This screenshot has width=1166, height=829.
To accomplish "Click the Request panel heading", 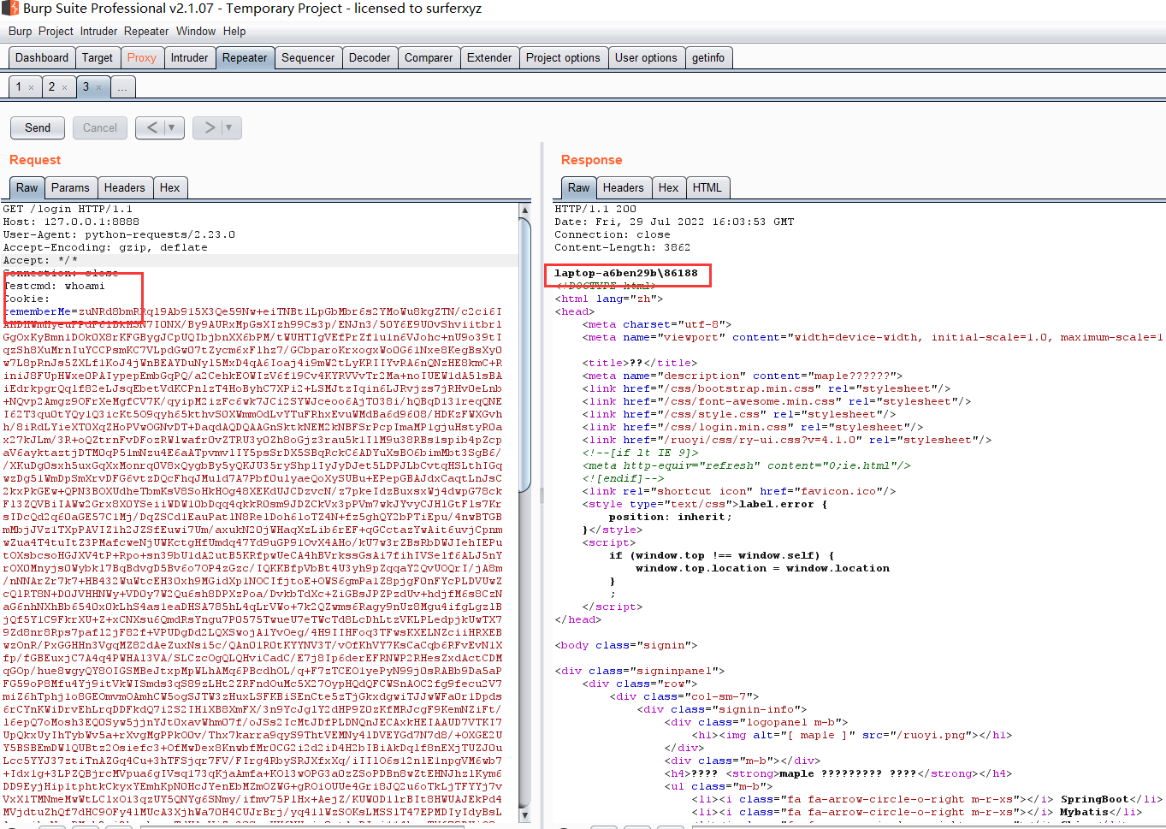I will (x=35, y=160).
